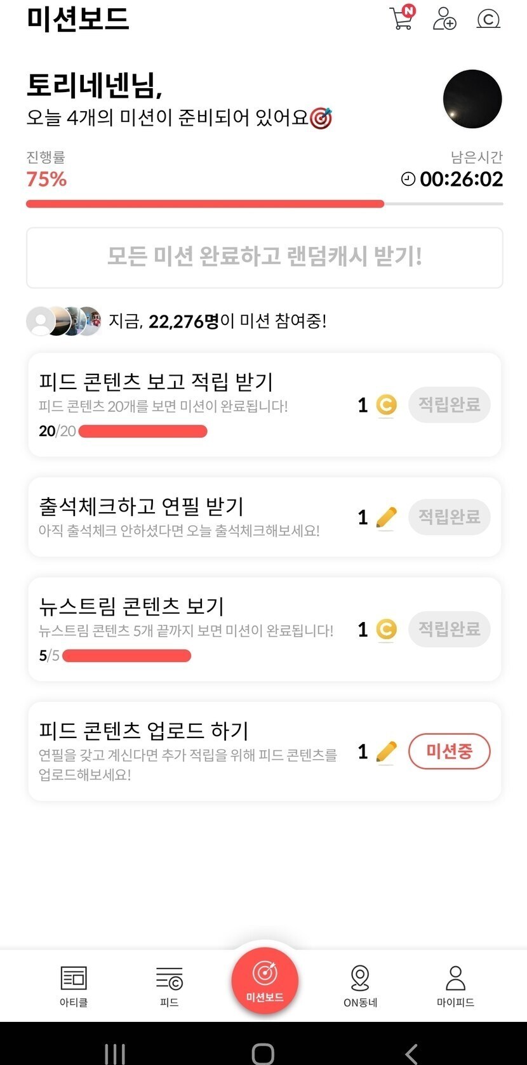Tap 적립완료 button for feed content mission
527x1065 pixels.
[449, 405]
